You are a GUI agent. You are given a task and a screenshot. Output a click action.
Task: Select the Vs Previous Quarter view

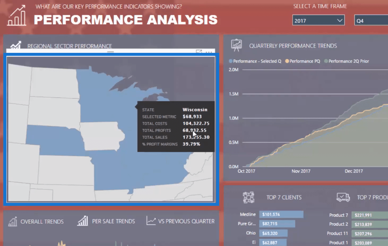point(186,221)
